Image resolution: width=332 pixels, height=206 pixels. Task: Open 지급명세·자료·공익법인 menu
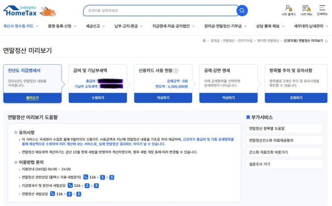coord(171,26)
